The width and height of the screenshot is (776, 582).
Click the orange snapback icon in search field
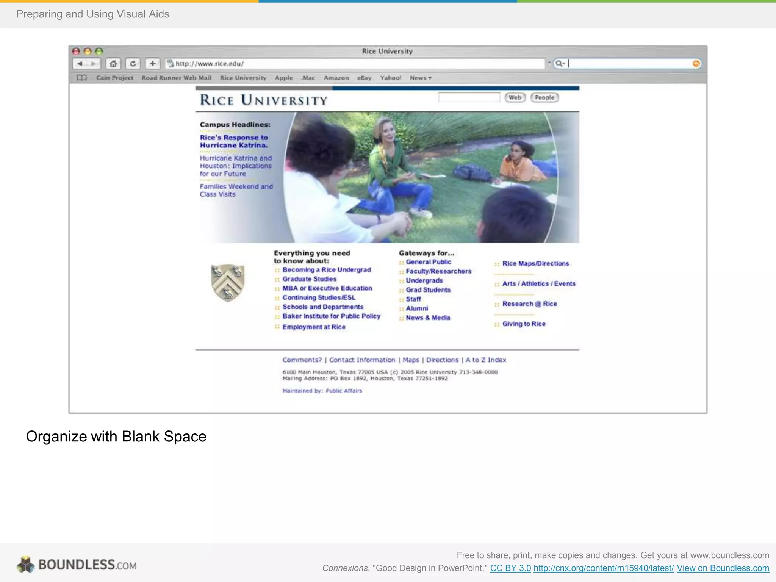(x=696, y=64)
